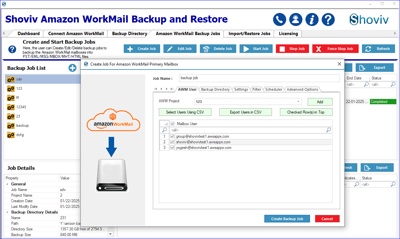The width and height of the screenshot is (400, 239).
Task: Go to next tab using dialog tab arrow
Action: click(x=166, y=89)
